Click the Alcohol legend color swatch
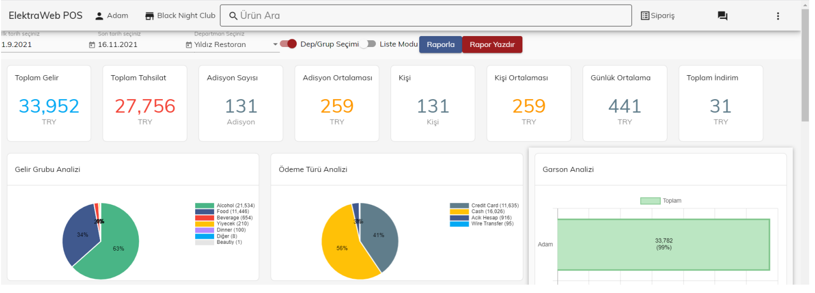Image resolution: width=815 pixels, height=293 pixels. tap(205, 206)
